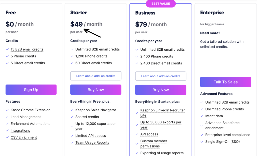Click the Kaspr Chrome Extension link
Viewport: 257px width, 156px height.
(30, 110)
